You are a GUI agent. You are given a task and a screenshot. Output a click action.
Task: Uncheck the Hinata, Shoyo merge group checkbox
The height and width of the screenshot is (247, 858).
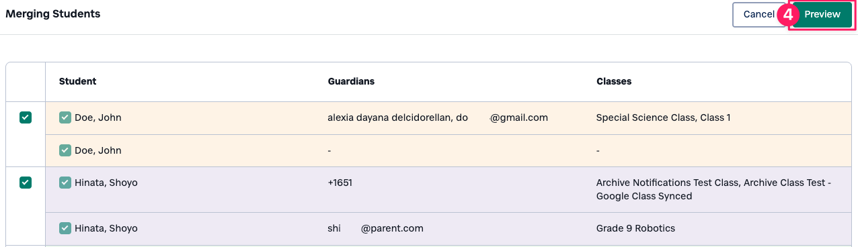(x=26, y=183)
